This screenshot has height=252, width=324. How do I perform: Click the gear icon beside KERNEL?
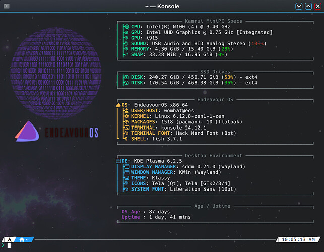click(x=127, y=116)
